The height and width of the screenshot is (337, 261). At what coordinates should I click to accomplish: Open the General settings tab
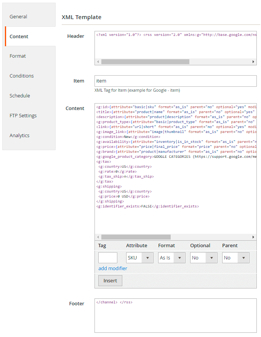18,17
